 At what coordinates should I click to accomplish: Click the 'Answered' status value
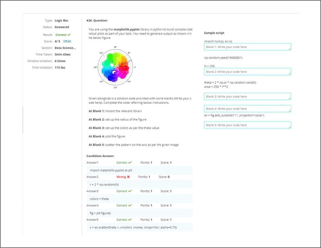(62, 27)
